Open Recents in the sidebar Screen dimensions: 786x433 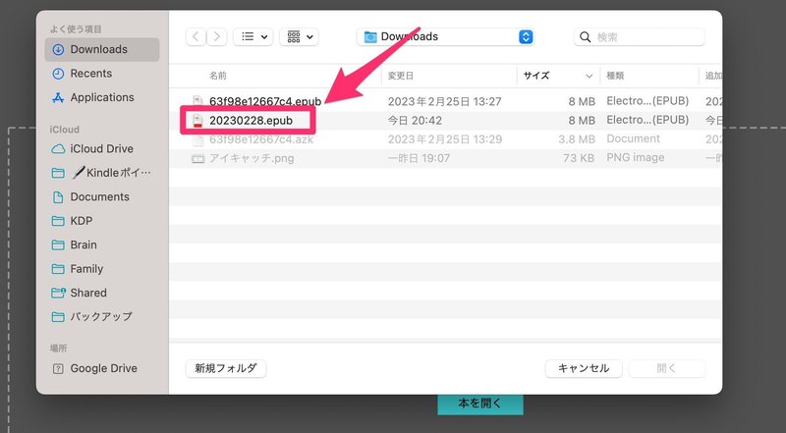coord(90,74)
